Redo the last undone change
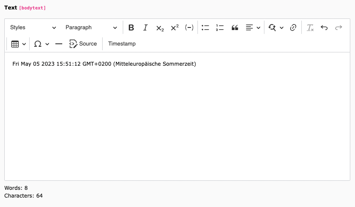355x207 pixels. (x=339, y=27)
